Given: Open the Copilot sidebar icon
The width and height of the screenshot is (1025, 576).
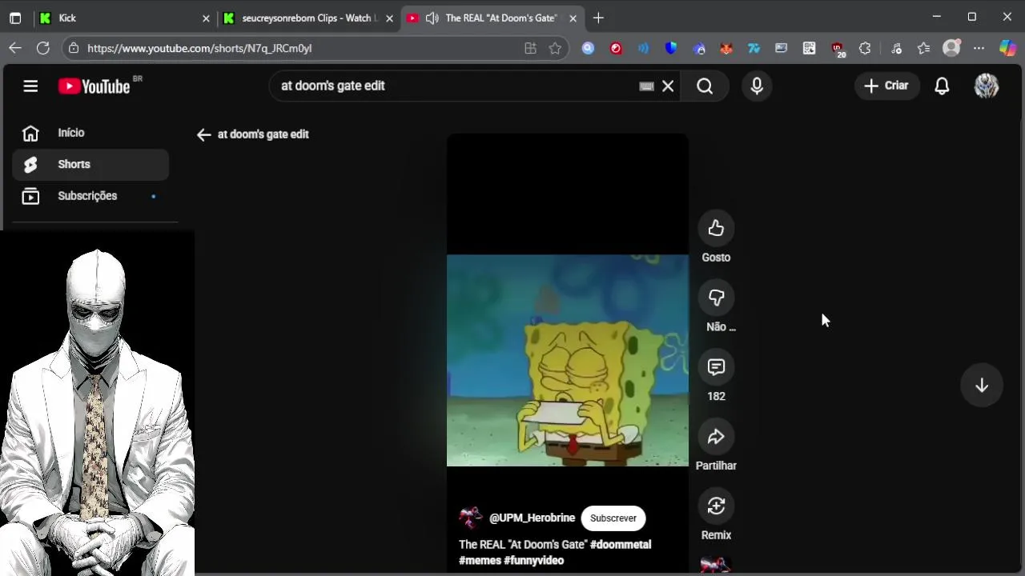Looking at the screenshot, I should 1007,48.
